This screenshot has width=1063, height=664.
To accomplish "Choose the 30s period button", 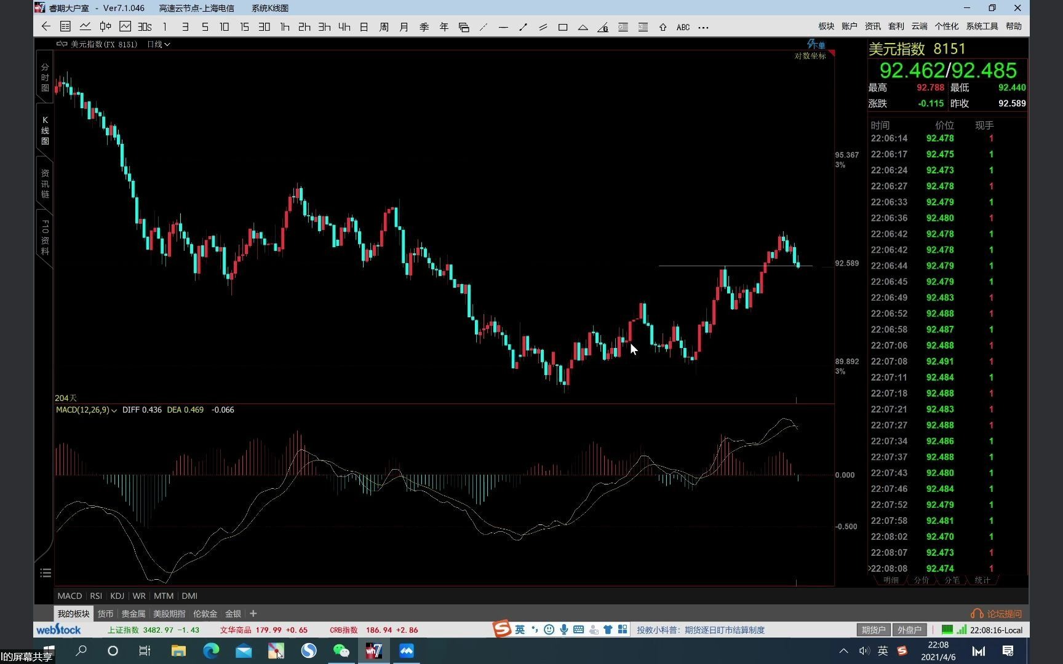I will pos(145,27).
